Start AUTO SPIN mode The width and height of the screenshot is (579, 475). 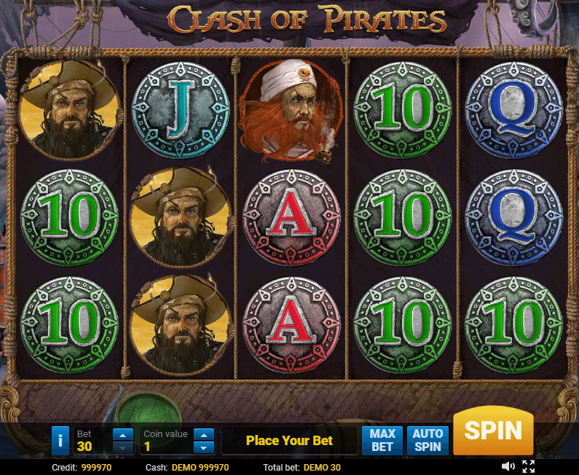[428, 440]
